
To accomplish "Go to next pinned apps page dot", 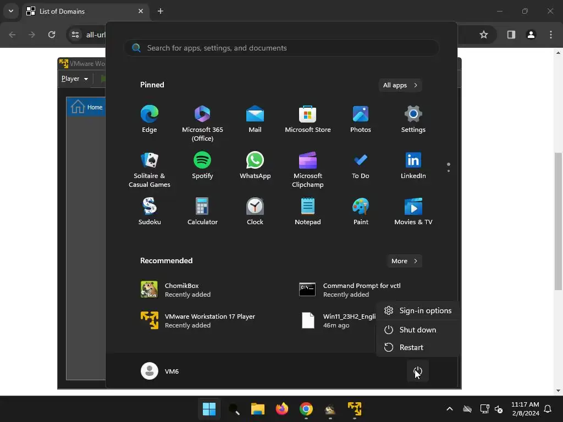I will [449, 171].
